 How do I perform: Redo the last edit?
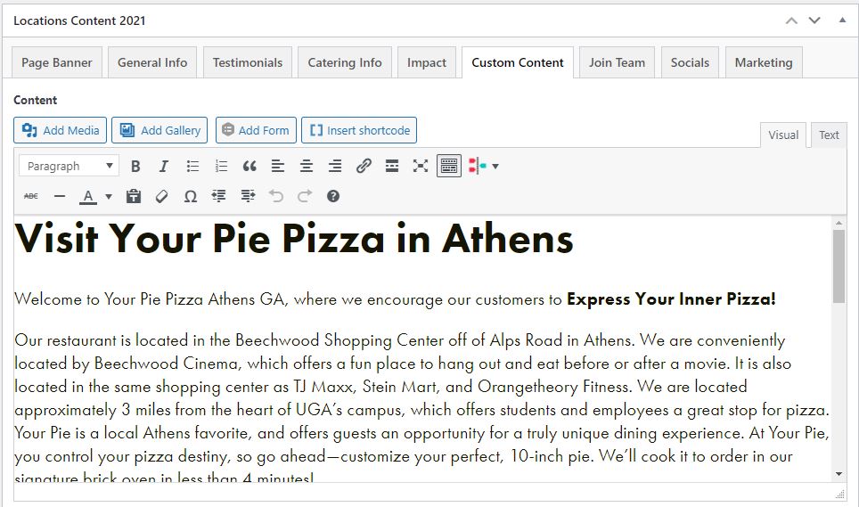tap(305, 196)
